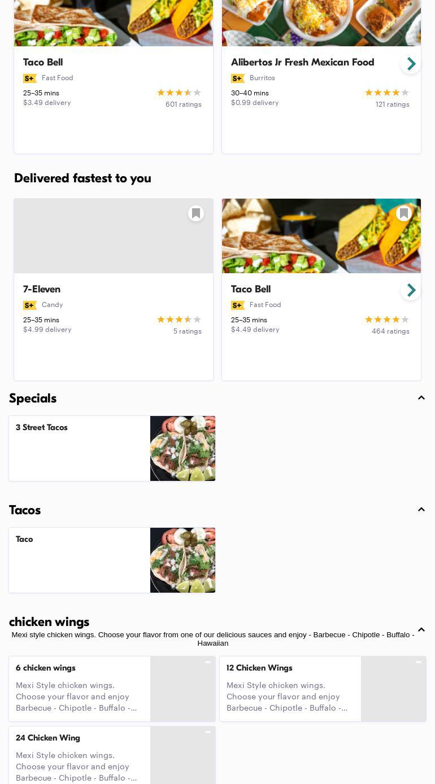Image resolution: width=435 pixels, height=784 pixels.
Task: Open the 3 Street Tacos item
Action: (112, 449)
